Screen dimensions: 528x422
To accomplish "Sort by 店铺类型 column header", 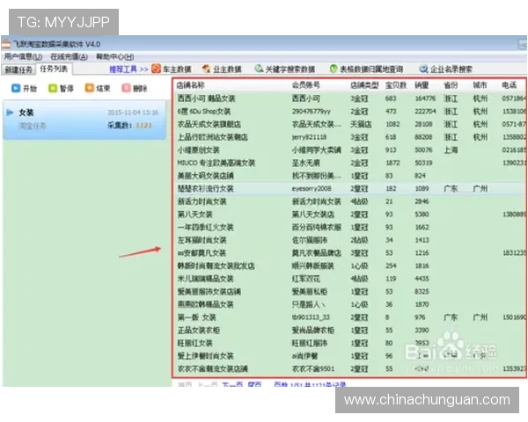I will point(364,85).
